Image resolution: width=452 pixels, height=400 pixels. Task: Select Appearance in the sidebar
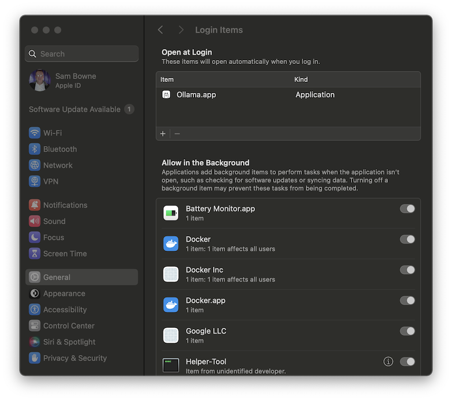coord(63,293)
